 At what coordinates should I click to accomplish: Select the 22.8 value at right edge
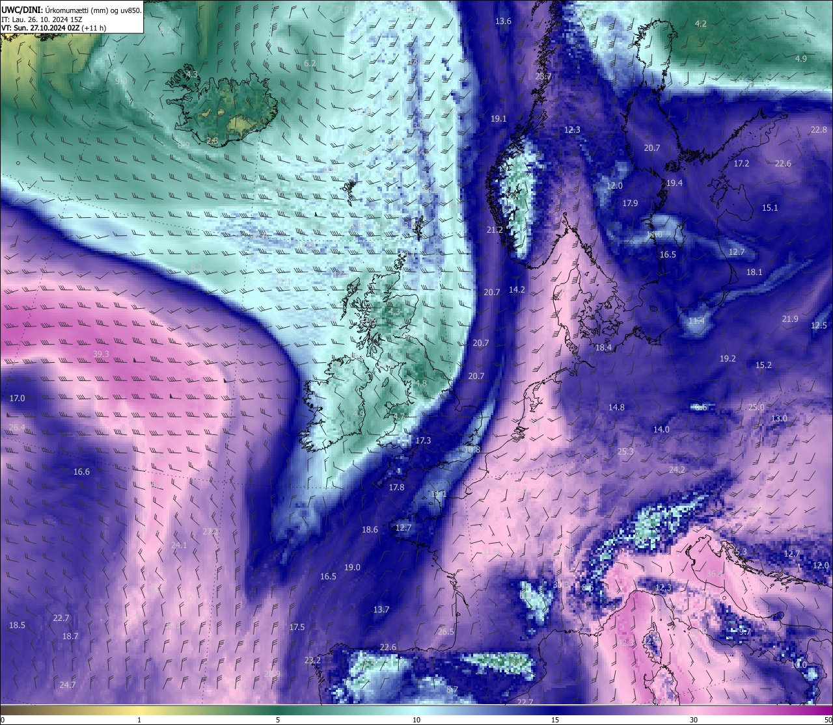(819, 130)
